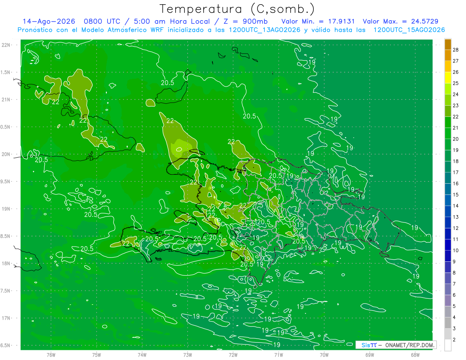Select the 1200UTC_13AGO2026 initialization time text

[264, 30]
